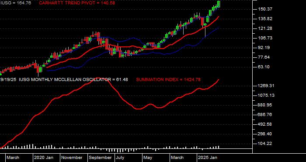
Task: Click the 880.95 summation axis value
Action: (264, 105)
